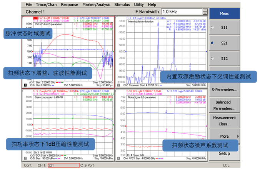Open the S-Parameters... softkey
This screenshot has width=260, height=170.
(x=225, y=90)
